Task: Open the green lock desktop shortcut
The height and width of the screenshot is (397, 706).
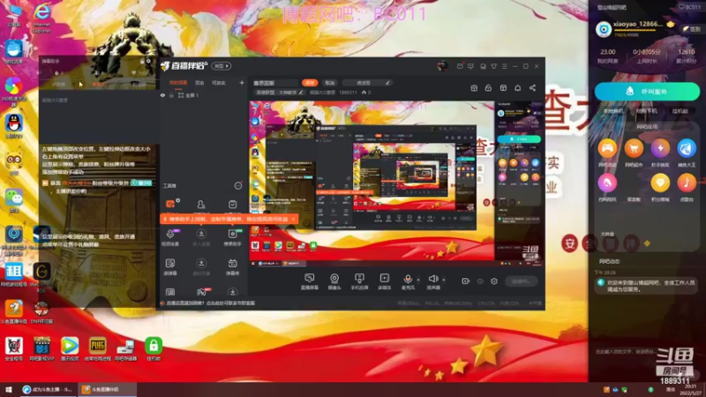Action: pos(154,348)
